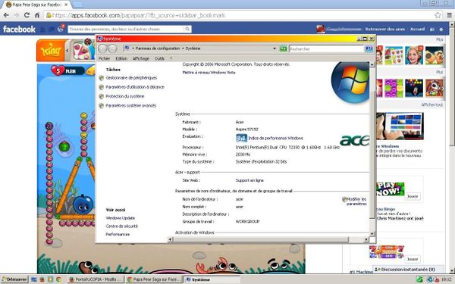
Task: Click the Acer logo
Action: [354, 140]
